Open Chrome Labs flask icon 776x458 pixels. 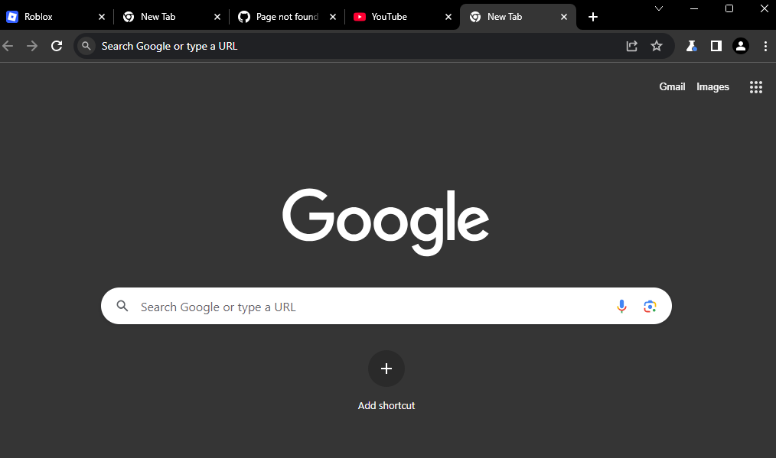click(x=691, y=46)
